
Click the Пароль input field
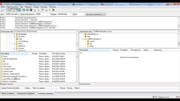pyautogui.click(x=64, y=14)
